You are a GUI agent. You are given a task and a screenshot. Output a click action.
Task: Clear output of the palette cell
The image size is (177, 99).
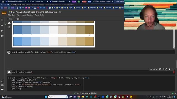(9, 27)
